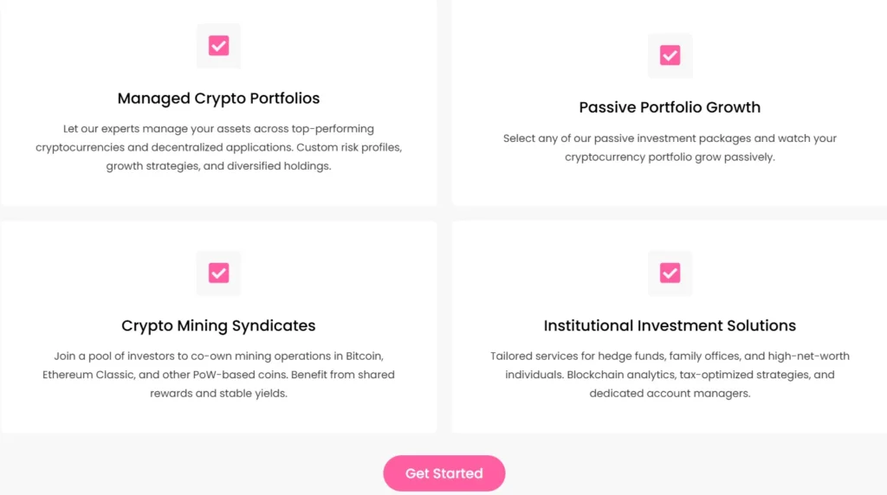The height and width of the screenshot is (495, 887).
Task: Click the checkmark icon above Institutional Investment Solutions
Action: (x=670, y=273)
